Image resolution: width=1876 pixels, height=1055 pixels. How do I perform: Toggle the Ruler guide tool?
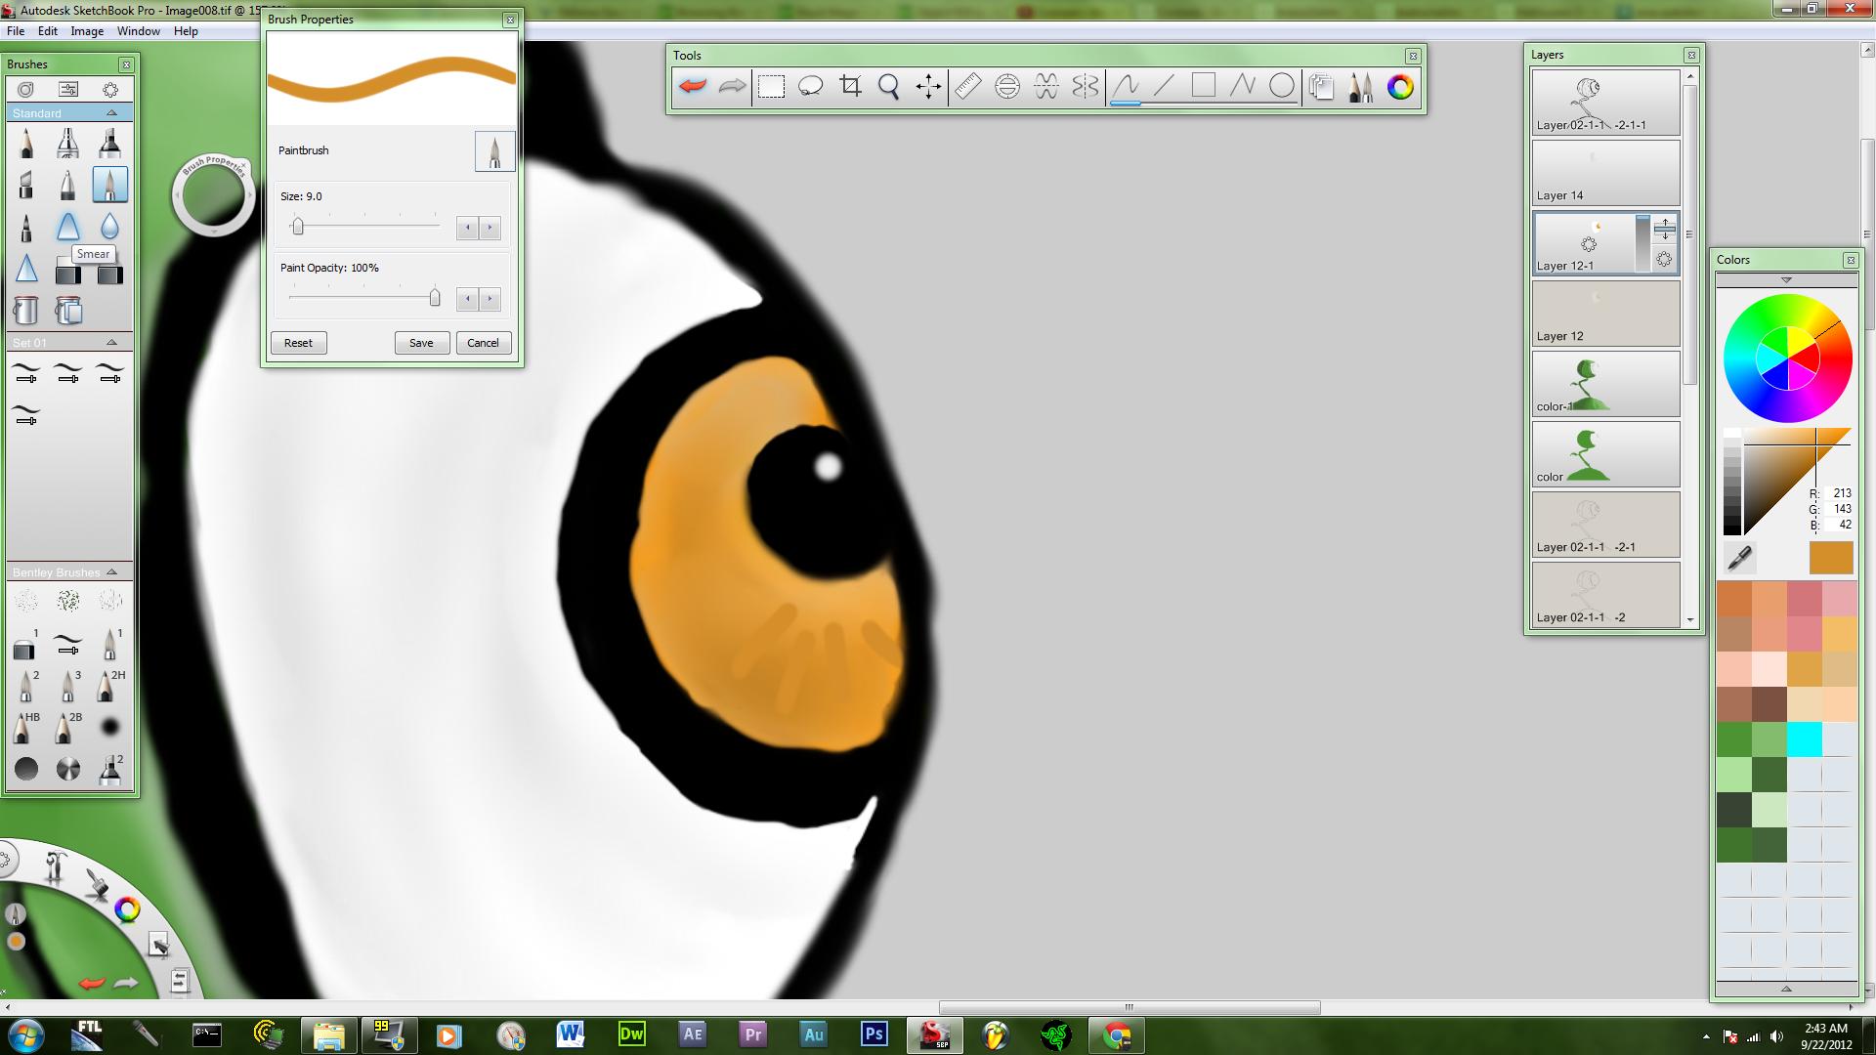click(967, 87)
